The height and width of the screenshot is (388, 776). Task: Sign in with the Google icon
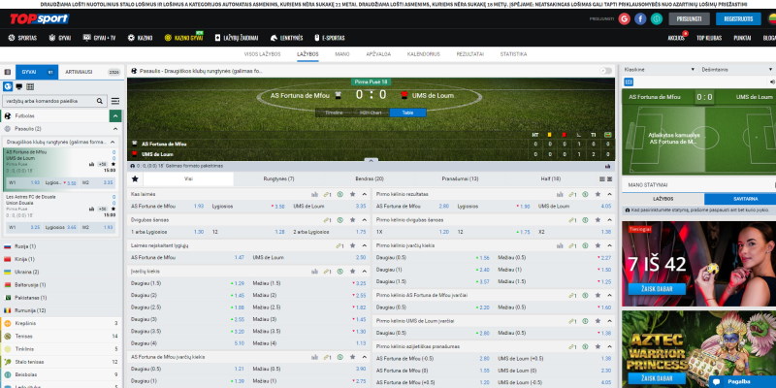click(x=624, y=18)
